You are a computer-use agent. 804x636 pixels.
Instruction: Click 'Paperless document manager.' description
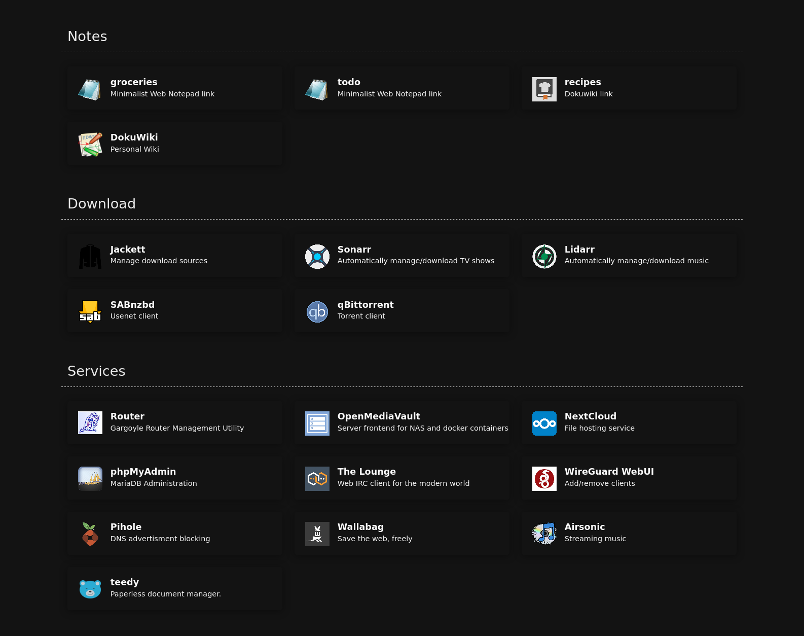click(x=166, y=594)
